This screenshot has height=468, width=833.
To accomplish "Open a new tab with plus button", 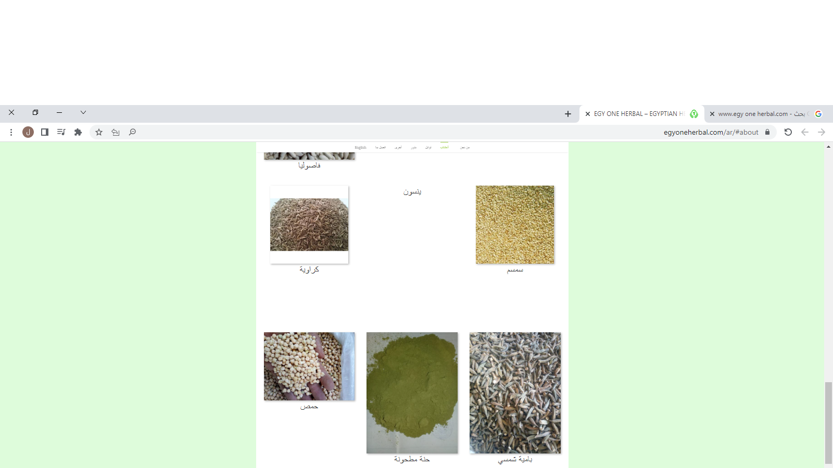I will (568, 114).
